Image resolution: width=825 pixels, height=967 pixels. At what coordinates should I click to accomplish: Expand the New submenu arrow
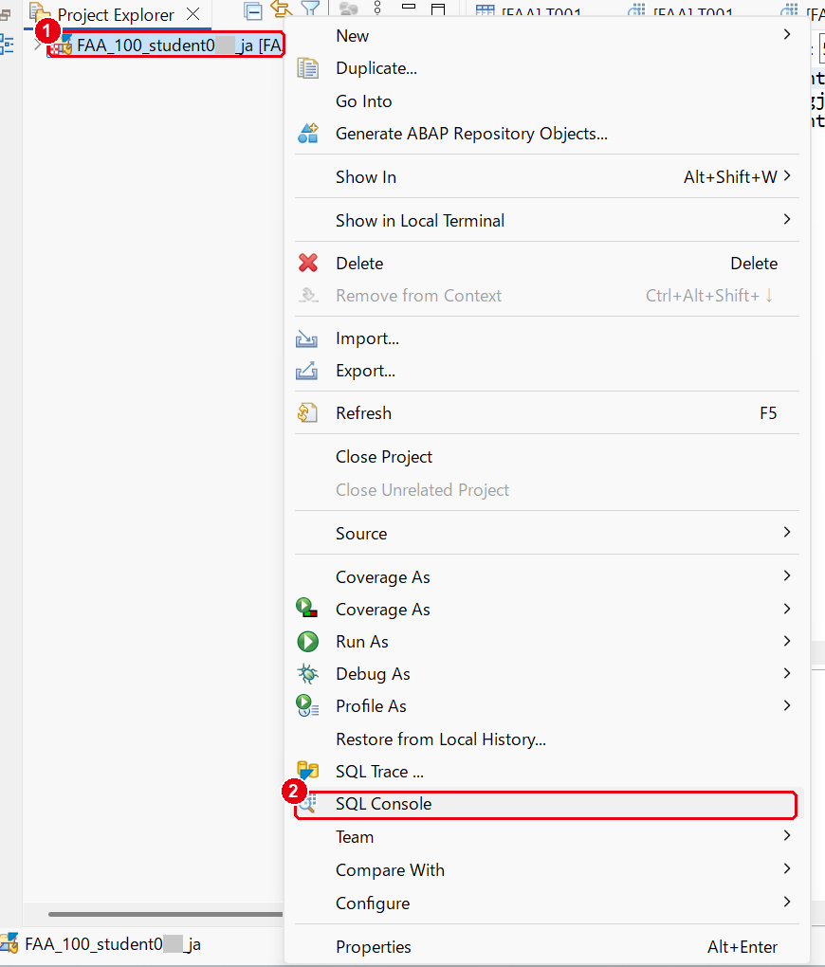(787, 34)
